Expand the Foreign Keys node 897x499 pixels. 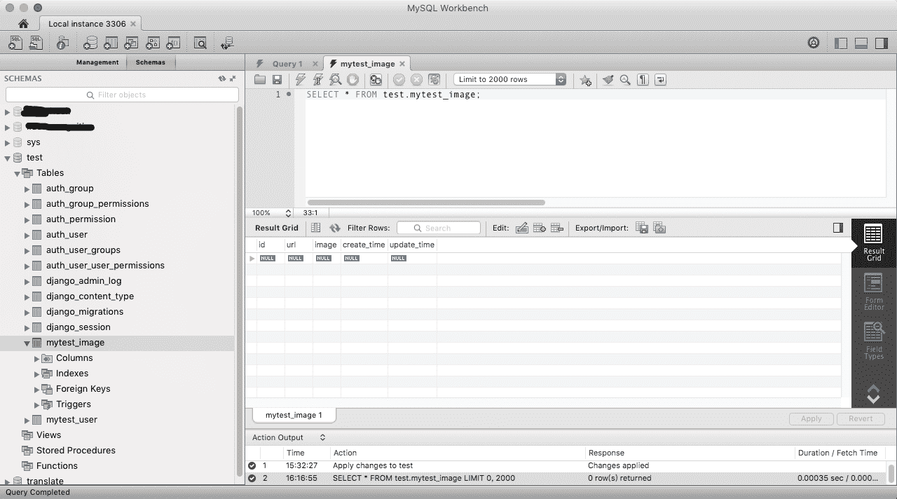tap(37, 389)
